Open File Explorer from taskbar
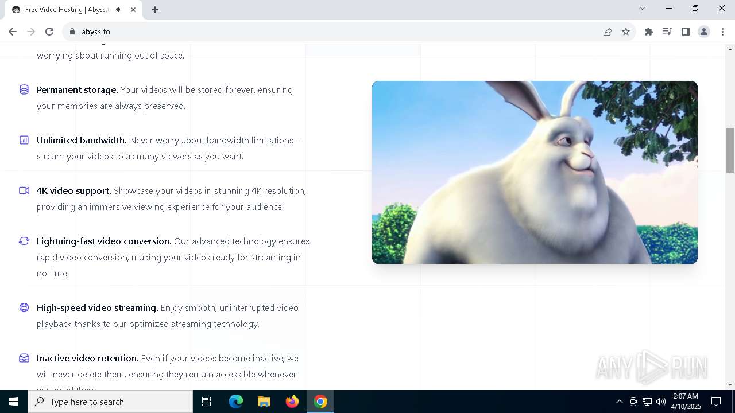Screen dimensions: 735x413 pyautogui.click(x=264, y=402)
